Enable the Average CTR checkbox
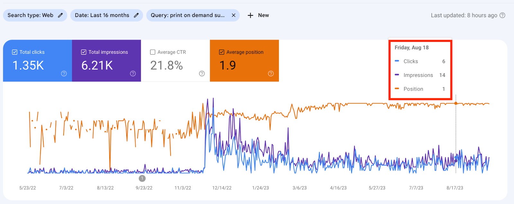514x204 pixels. coord(153,52)
